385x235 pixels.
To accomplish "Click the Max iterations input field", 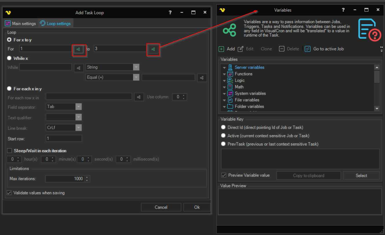I will click(65, 179).
